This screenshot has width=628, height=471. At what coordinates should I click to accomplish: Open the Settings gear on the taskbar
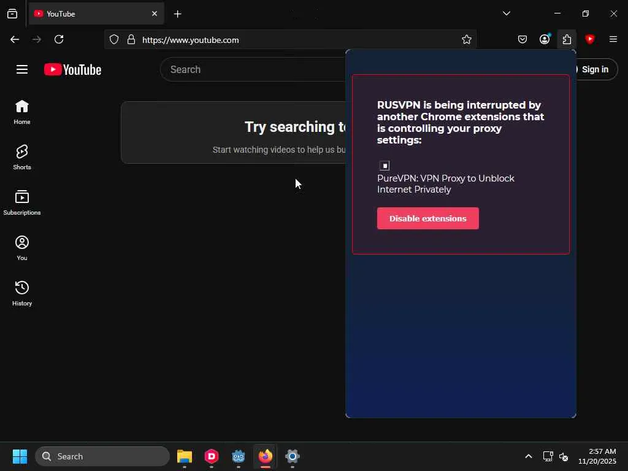coord(293,456)
